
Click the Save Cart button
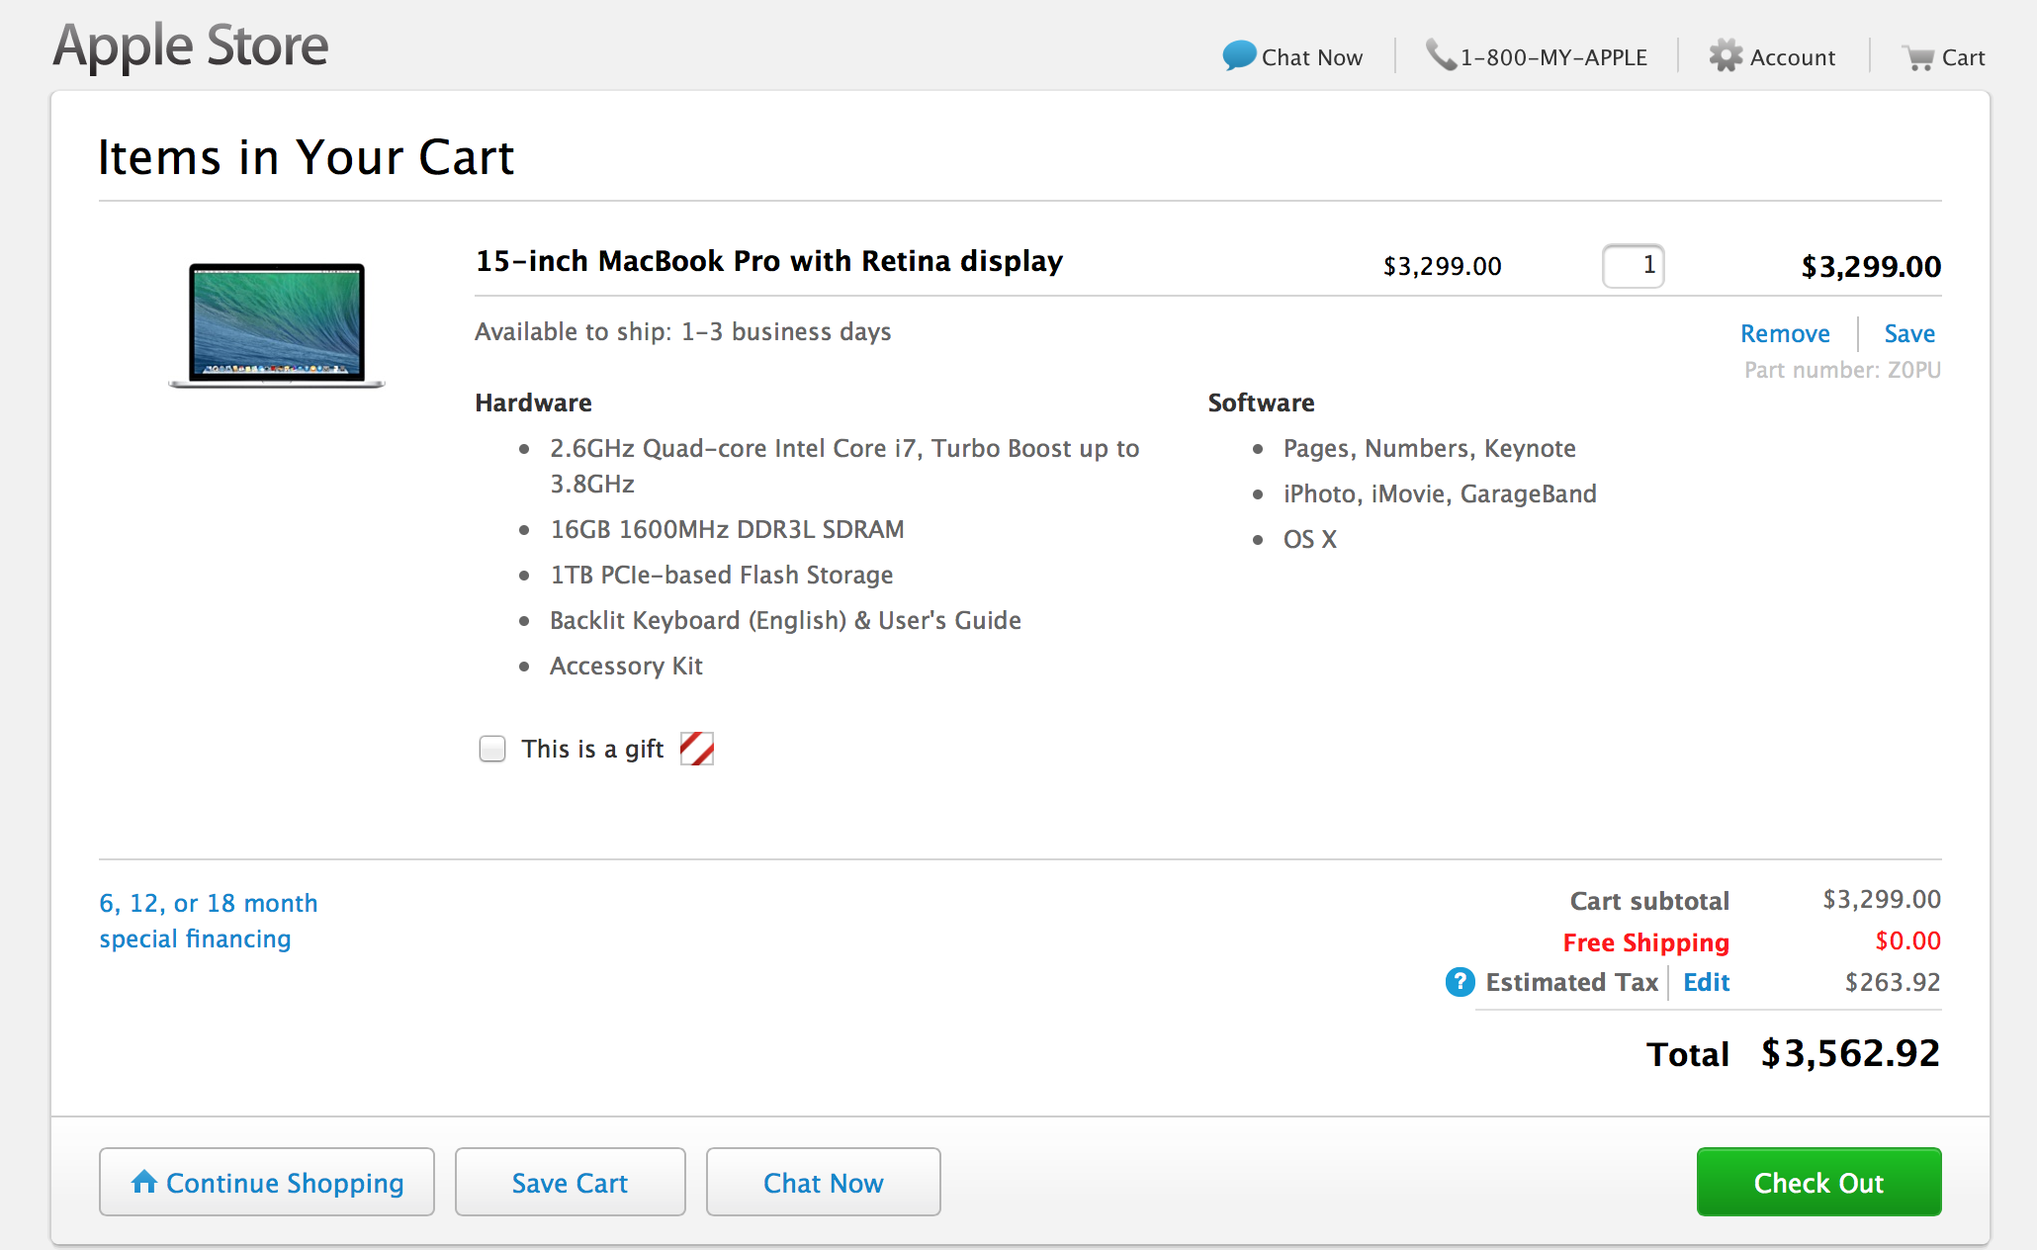tap(570, 1183)
